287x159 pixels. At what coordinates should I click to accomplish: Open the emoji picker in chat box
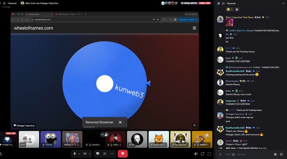click(x=275, y=154)
